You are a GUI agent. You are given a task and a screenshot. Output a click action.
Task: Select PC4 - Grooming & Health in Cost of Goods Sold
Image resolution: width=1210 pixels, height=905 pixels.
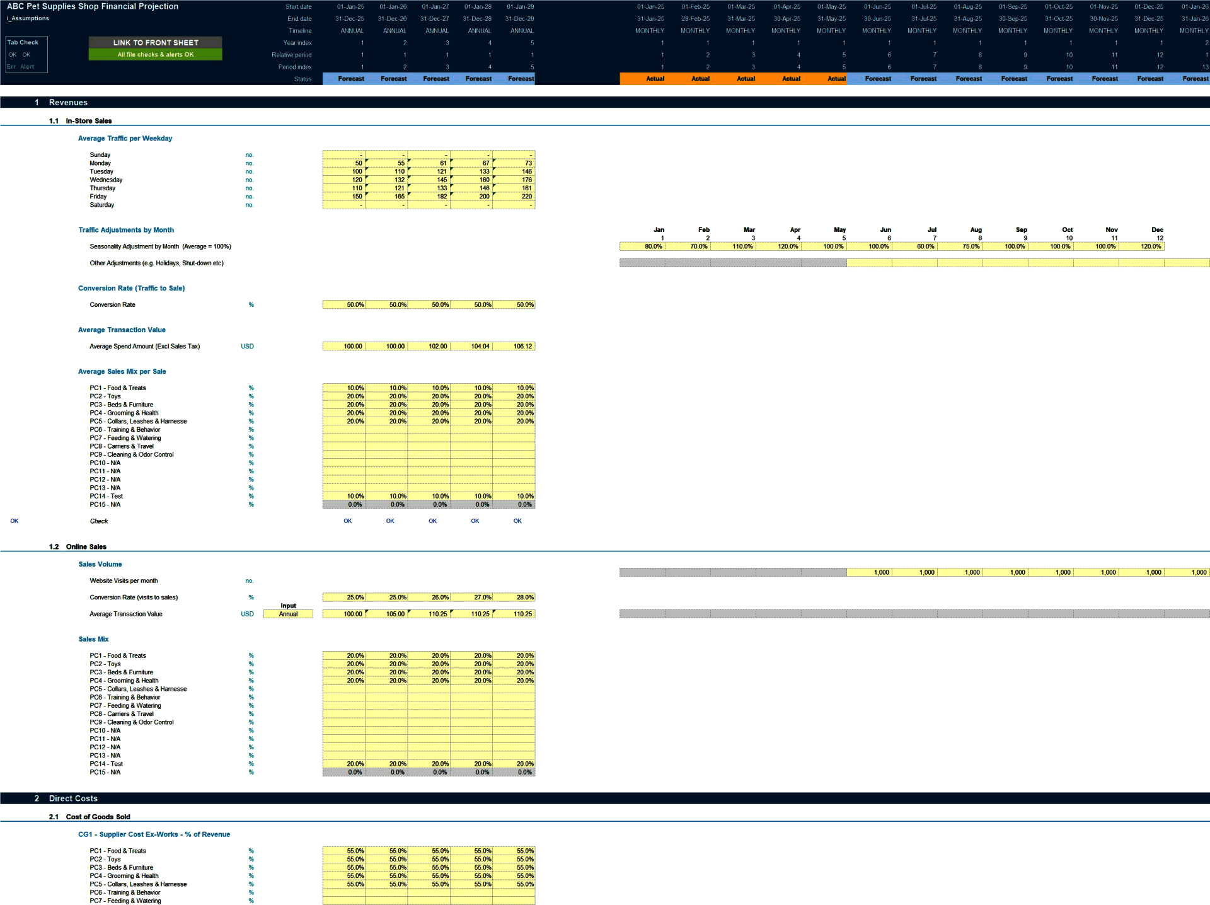tap(124, 876)
